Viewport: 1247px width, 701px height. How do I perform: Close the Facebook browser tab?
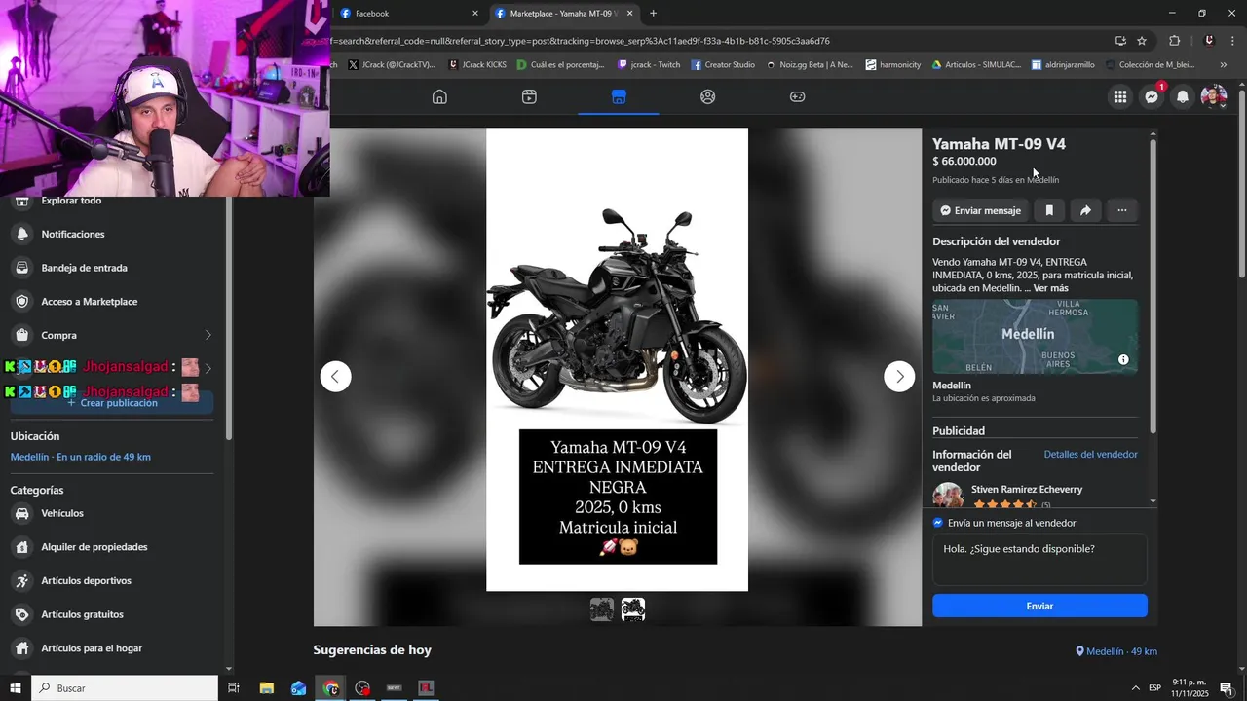pyautogui.click(x=475, y=14)
